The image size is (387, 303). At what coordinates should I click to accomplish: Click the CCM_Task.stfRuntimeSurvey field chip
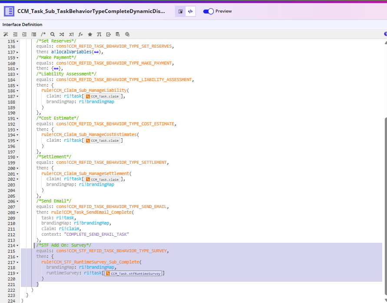pos(133,274)
